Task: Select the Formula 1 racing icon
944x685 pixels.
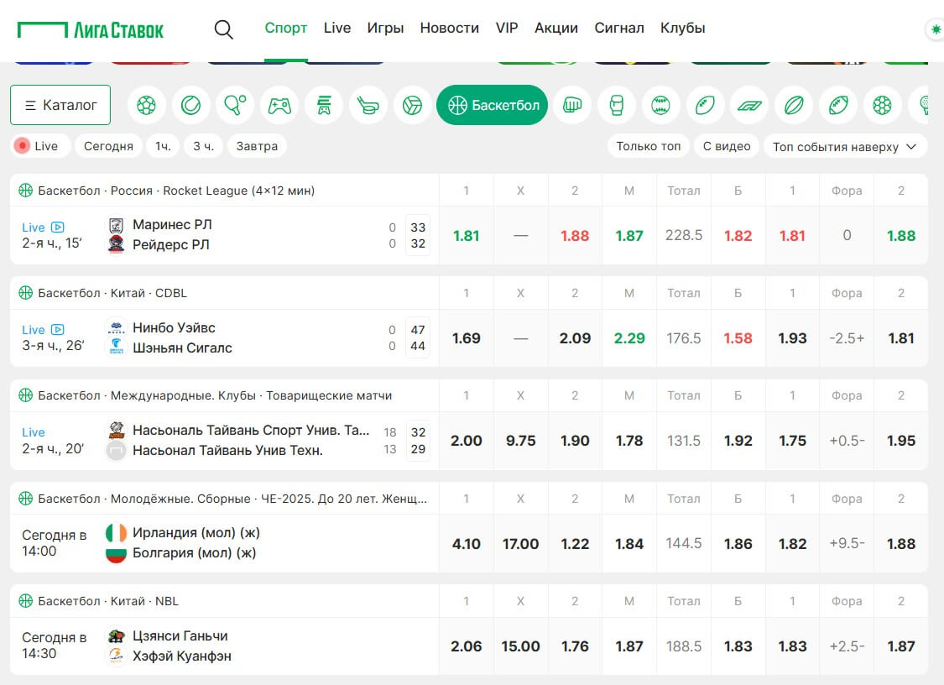Action: coord(749,106)
